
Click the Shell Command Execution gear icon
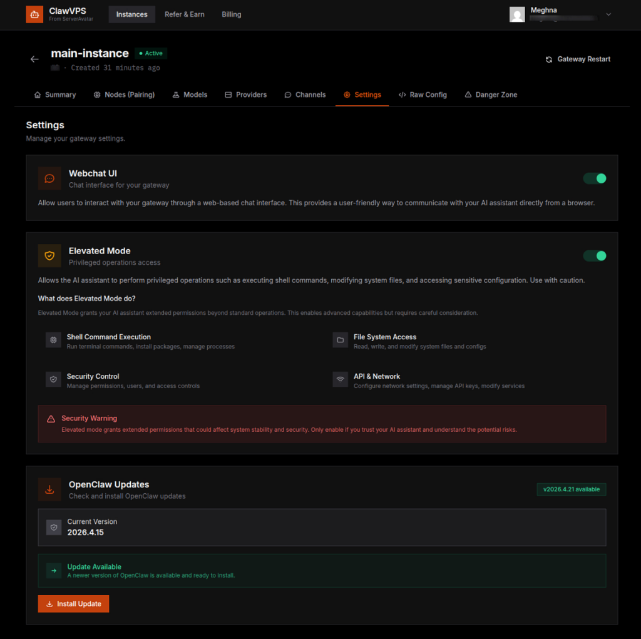pos(53,340)
